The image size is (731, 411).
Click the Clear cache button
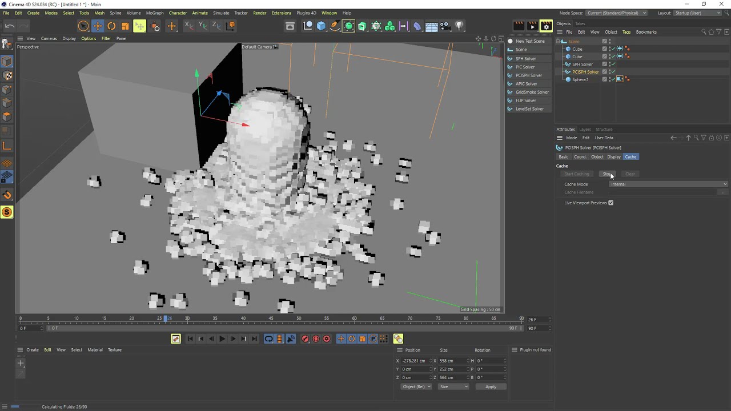click(x=630, y=174)
